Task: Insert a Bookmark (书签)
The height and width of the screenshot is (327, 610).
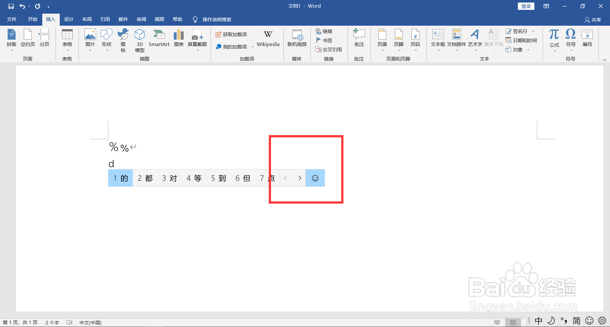Action: tap(324, 40)
